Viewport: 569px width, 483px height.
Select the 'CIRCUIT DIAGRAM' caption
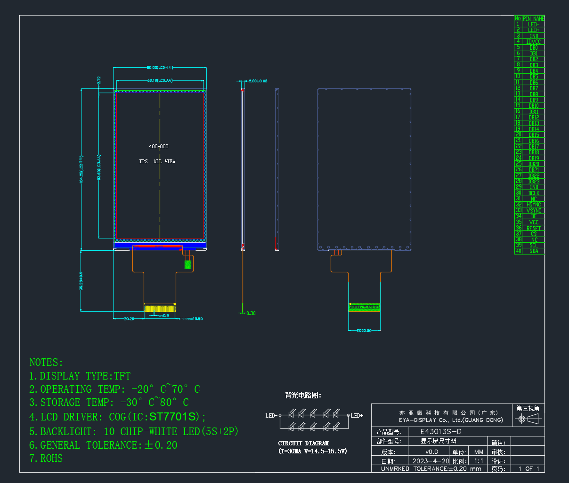click(303, 443)
